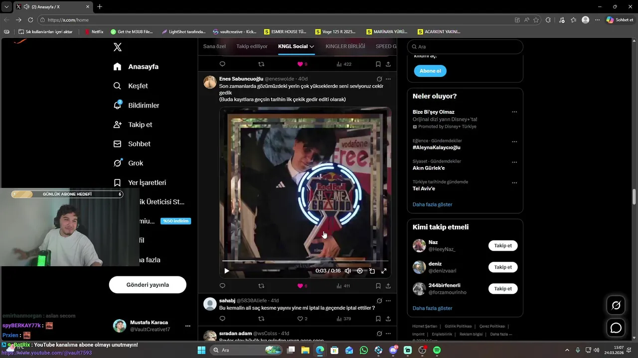Image resolution: width=638 pixels, height=358 pixels.
Task: Open Windows Start menu
Action: [201, 350]
